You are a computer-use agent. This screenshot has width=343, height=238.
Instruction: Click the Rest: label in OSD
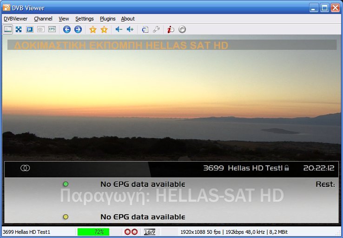point(325,184)
